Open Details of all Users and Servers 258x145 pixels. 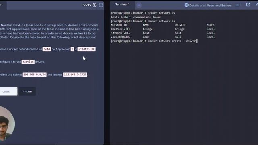210,5
